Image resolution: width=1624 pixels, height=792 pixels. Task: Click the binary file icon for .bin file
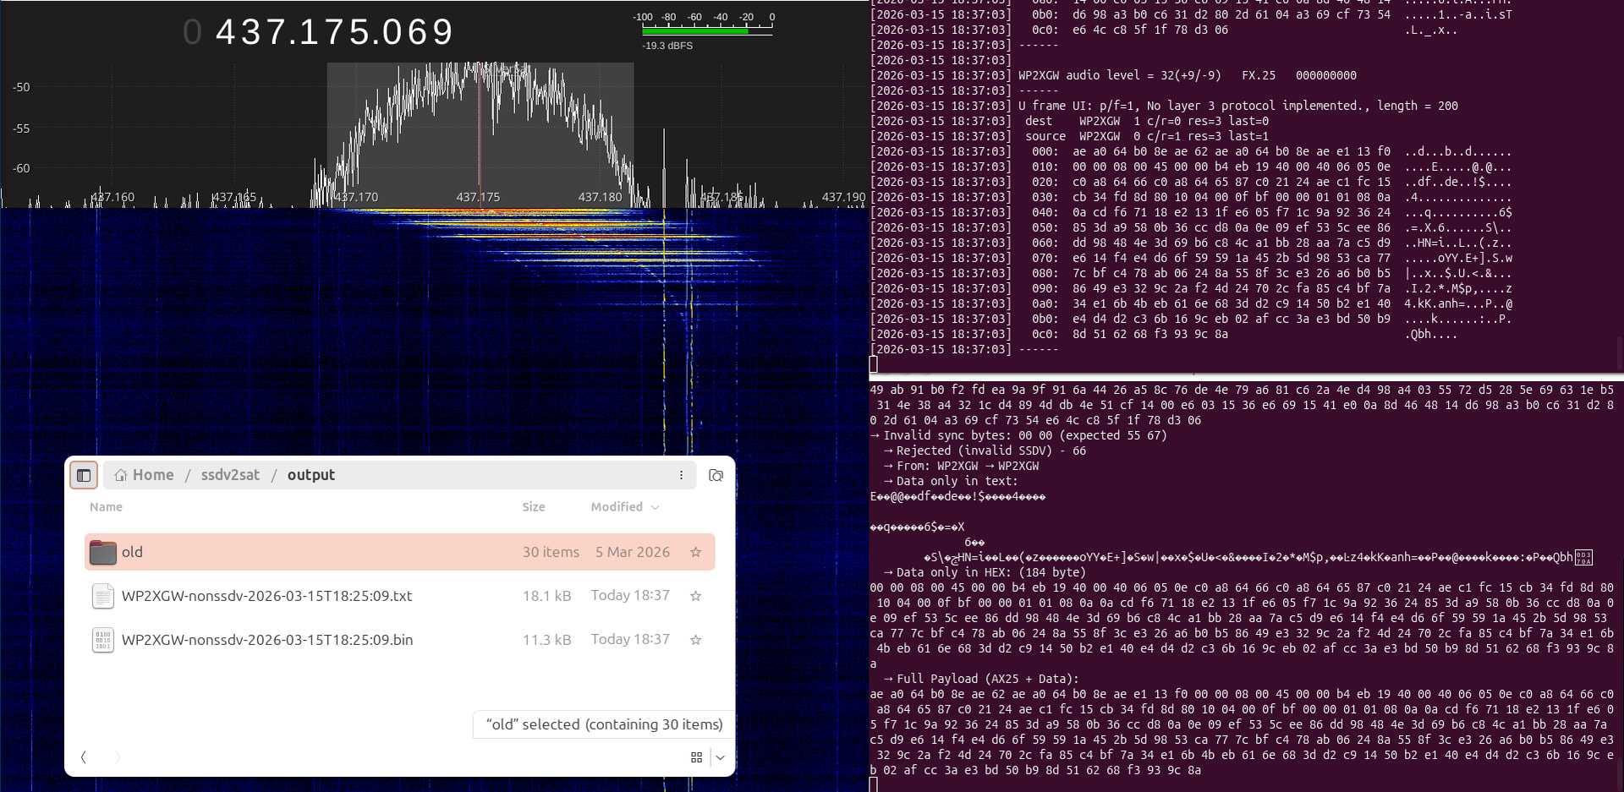point(102,640)
